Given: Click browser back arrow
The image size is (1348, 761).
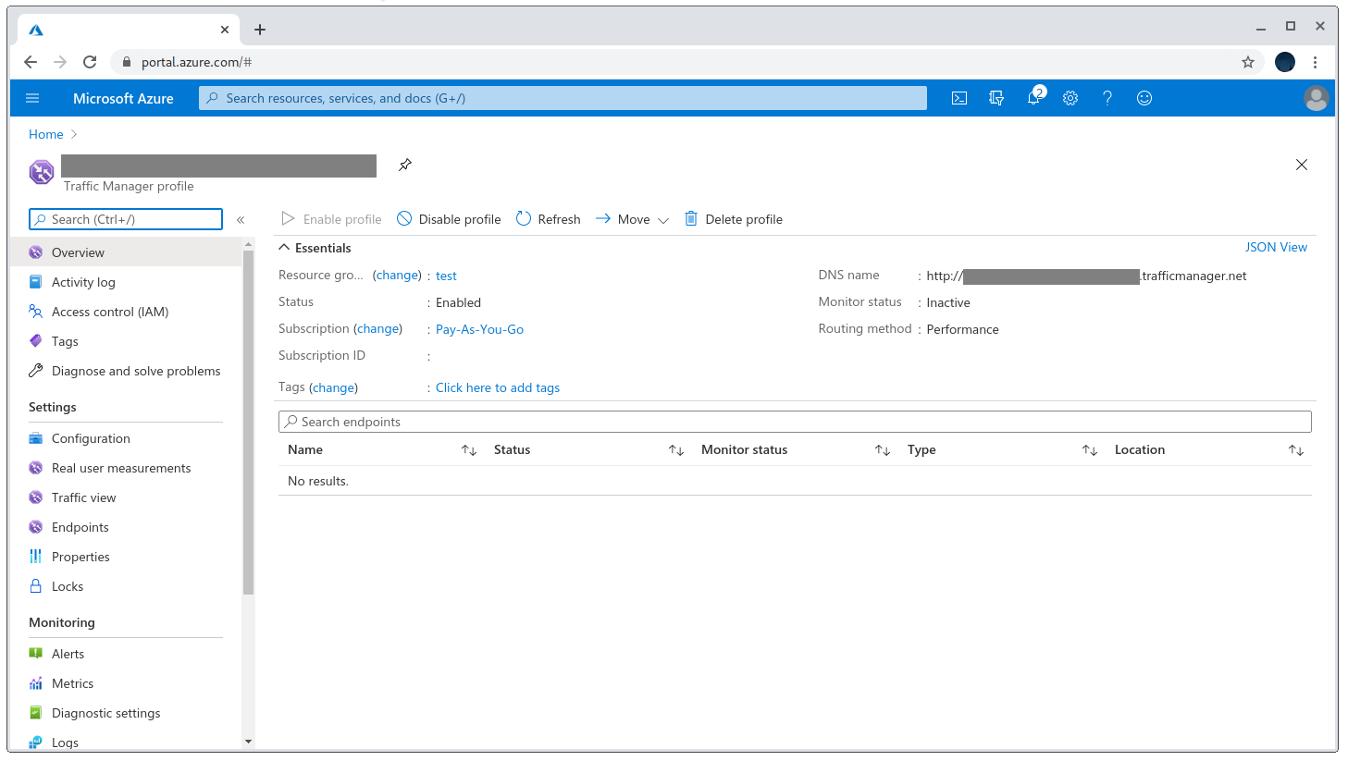Looking at the screenshot, I should tap(31, 62).
